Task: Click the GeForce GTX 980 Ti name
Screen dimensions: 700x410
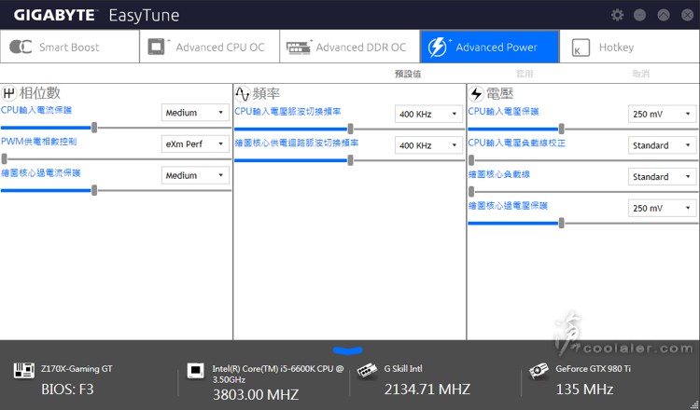Action: (x=593, y=369)
